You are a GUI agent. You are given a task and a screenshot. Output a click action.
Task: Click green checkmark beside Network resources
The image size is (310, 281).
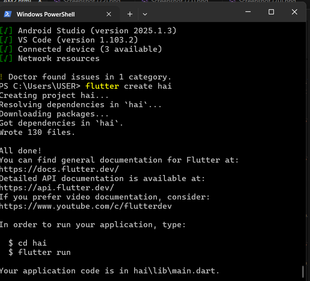6,58
